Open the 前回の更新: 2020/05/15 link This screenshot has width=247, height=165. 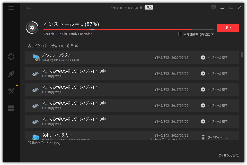tap(171, 58)
